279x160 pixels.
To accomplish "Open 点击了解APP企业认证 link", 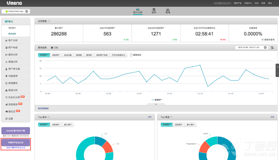I will [16, 147].
